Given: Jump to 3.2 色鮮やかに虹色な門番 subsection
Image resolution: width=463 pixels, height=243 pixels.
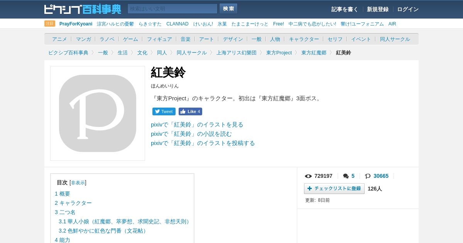Looking at the screenshot, I should tap(103, 231).
